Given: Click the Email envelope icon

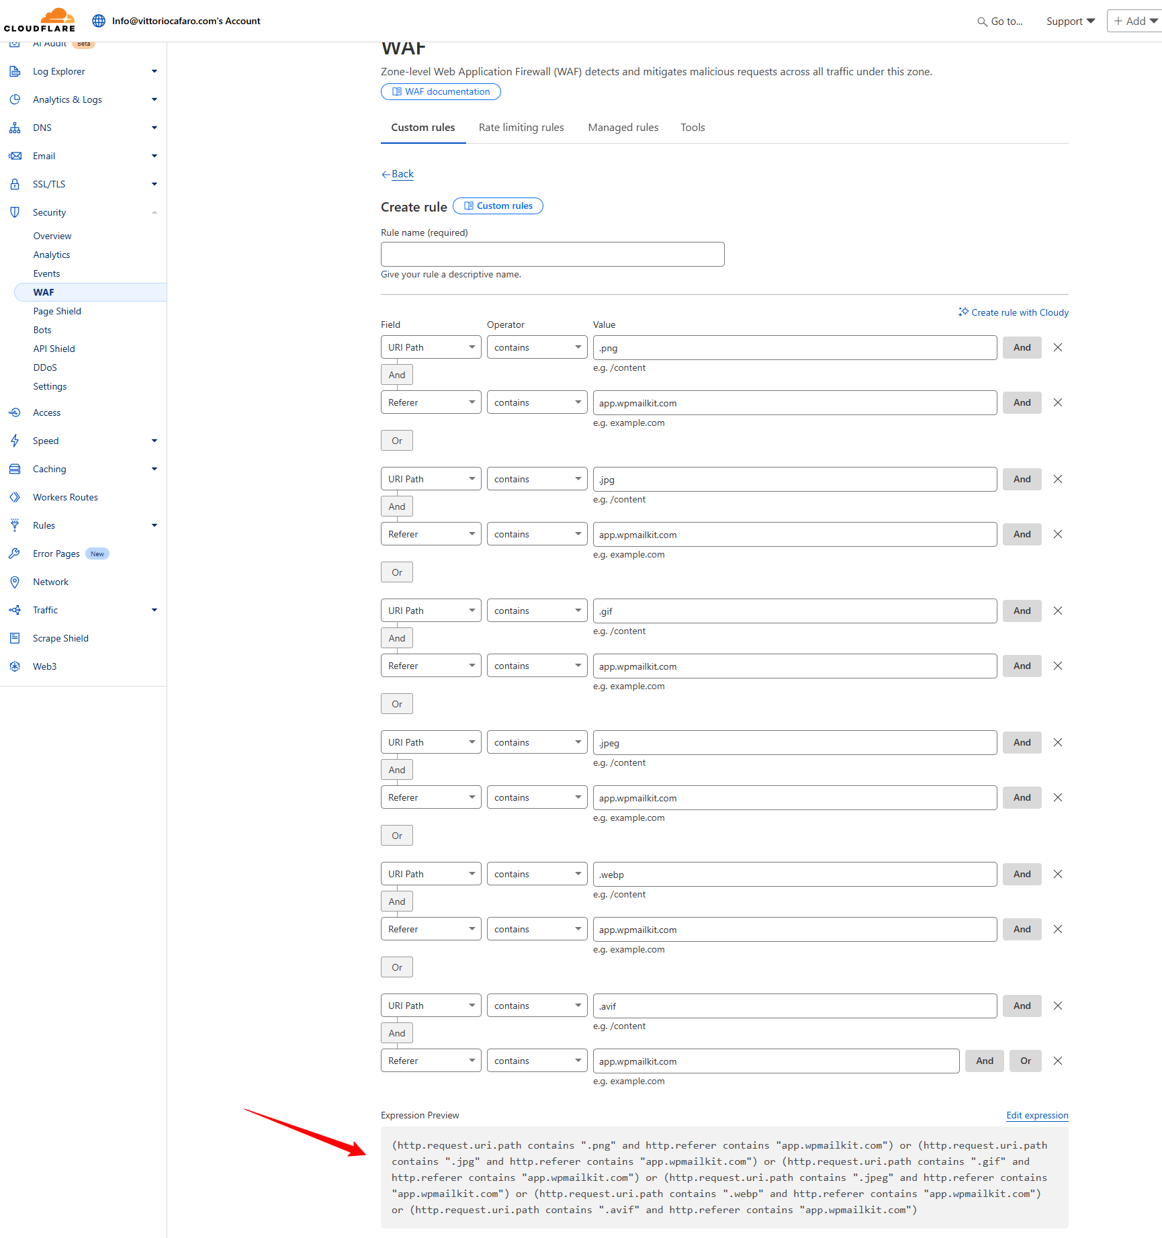Looking at the screenshot, I should pyautogui.click(x=15, y=156).
